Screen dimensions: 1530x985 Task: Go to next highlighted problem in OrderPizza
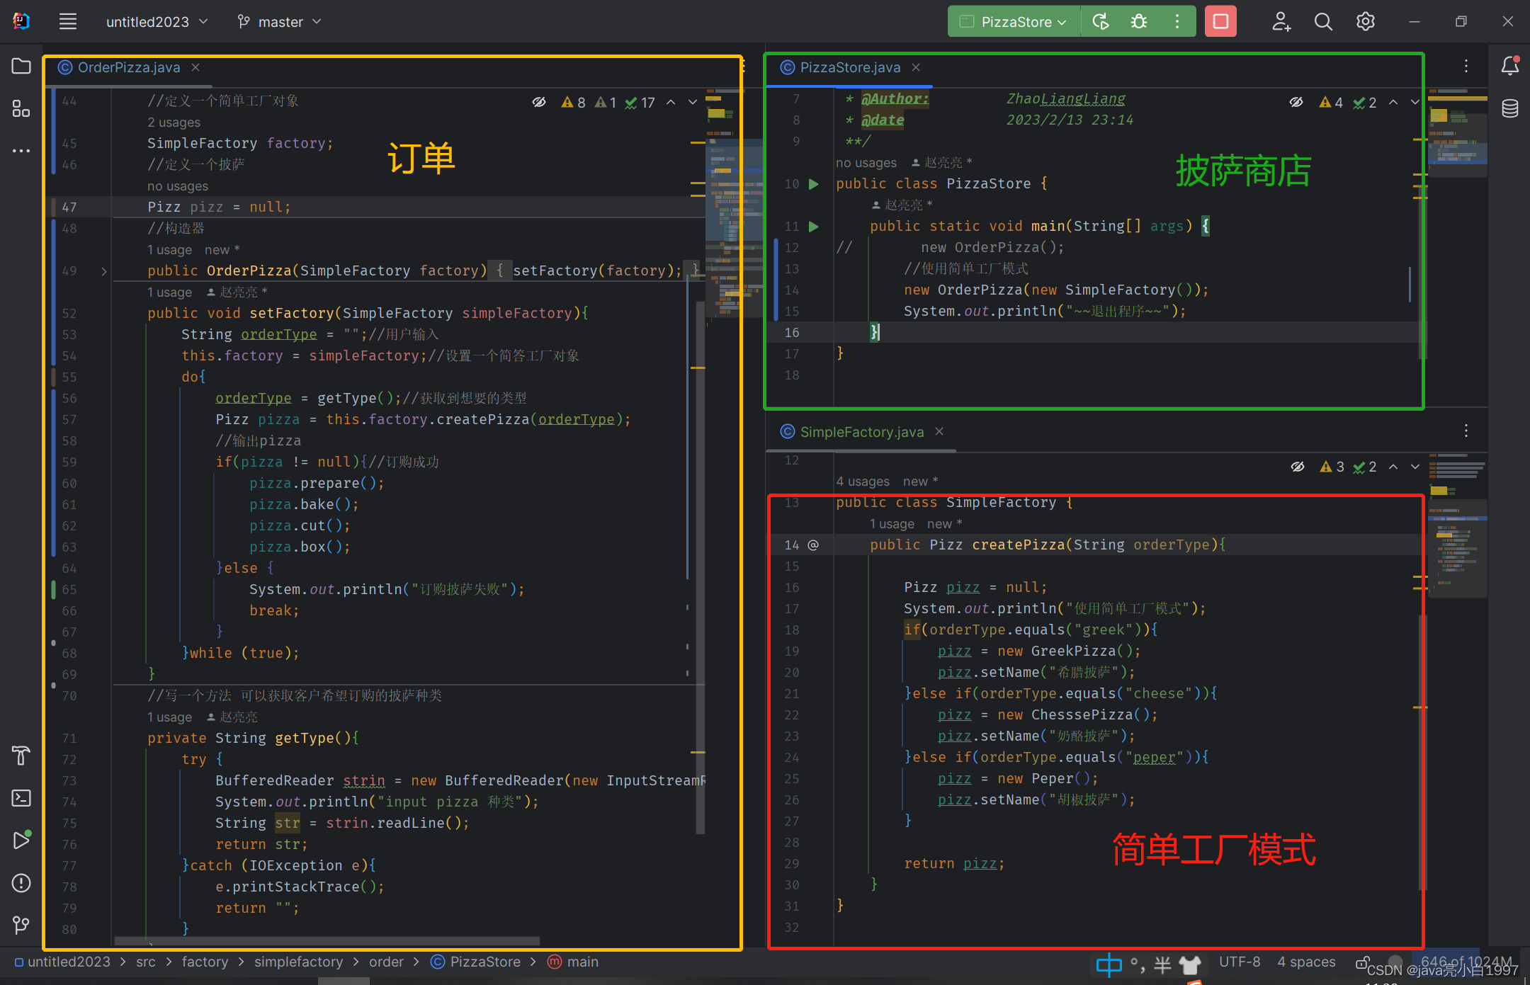pyautogui.click(x=693, y=102)
